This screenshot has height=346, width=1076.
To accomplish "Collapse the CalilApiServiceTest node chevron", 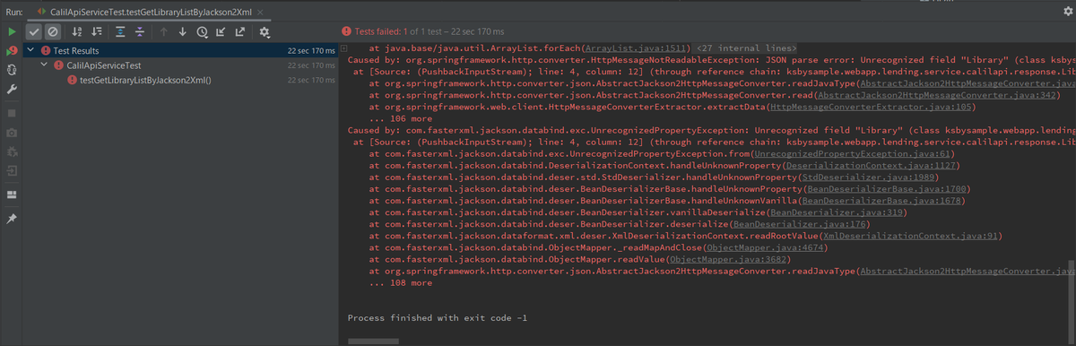I will (44, 65).
